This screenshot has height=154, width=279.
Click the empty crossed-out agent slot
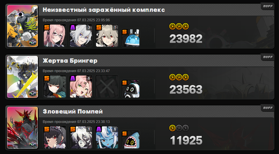[x=107, y=86]
